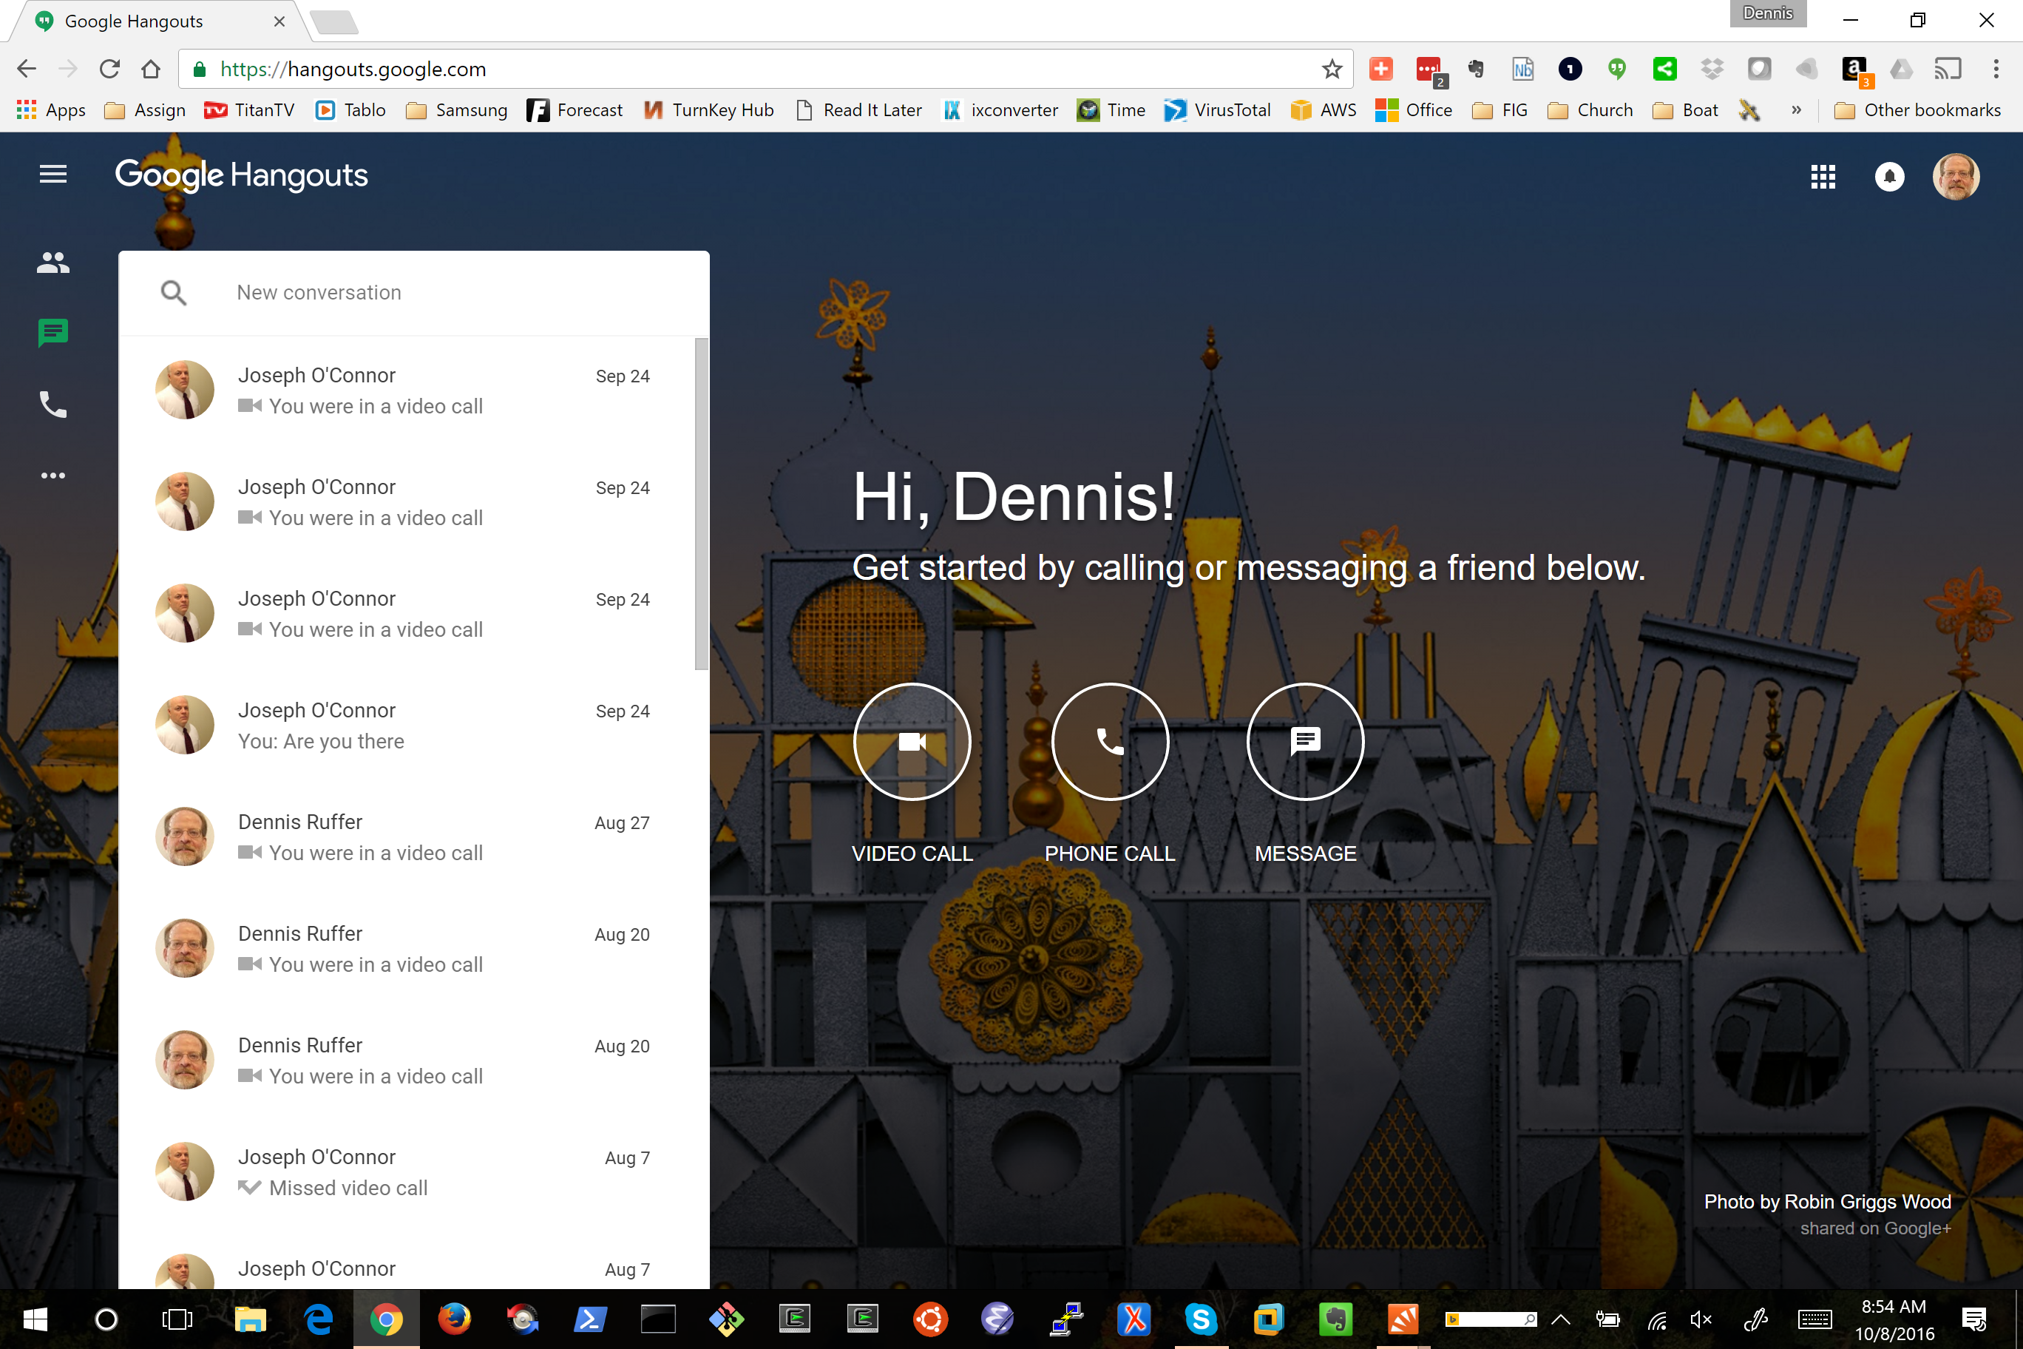This screenshot has width=2023, height=1349.
Task: Select the Conversations chat bubble sidebar icon
Action: click(52, 332)
